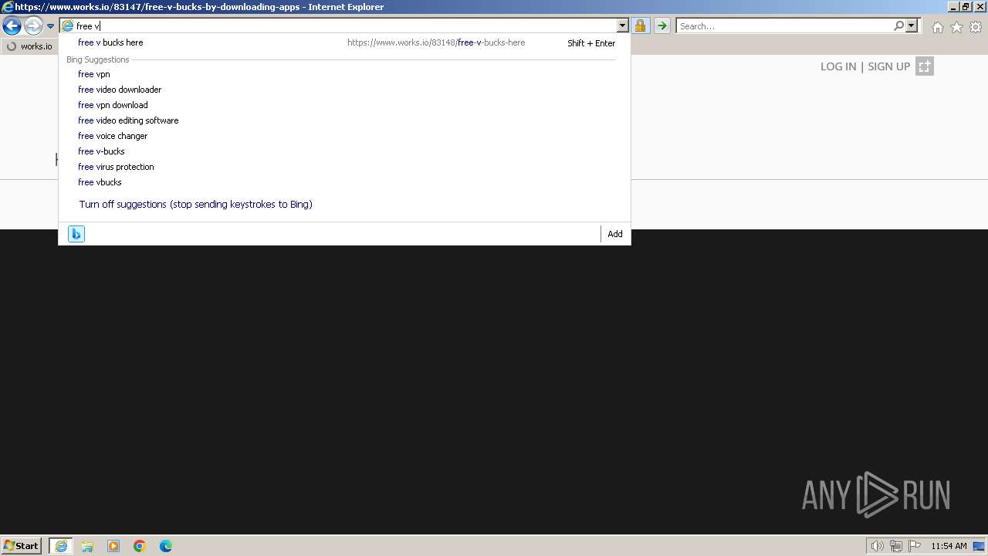Click the browser Back arrow button
This screenshot has width=988, height=556.
coord(12,25)
